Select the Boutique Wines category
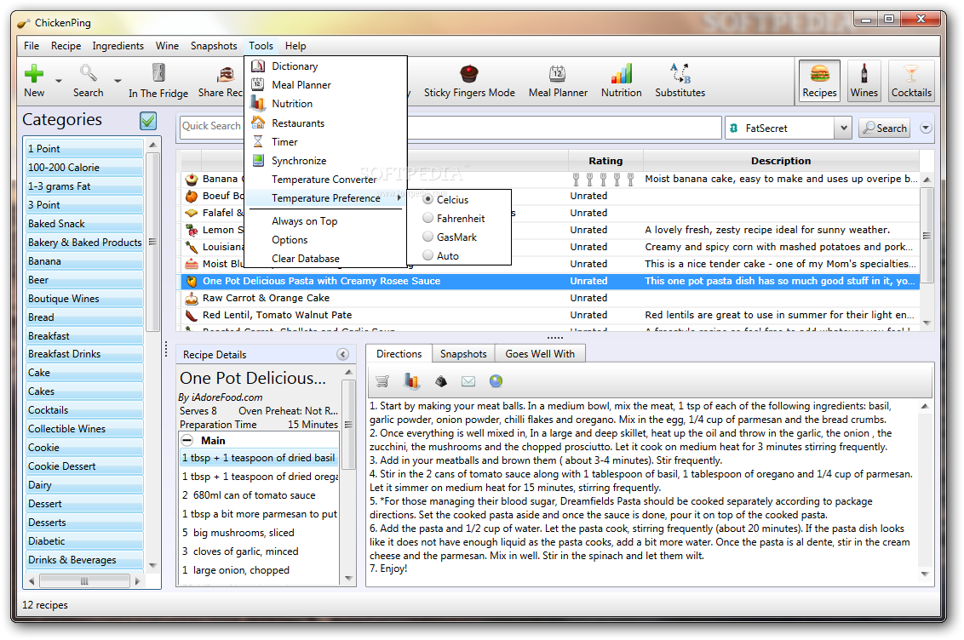Image resolution: width=964 pixels, height=640 pixels. 85,299
